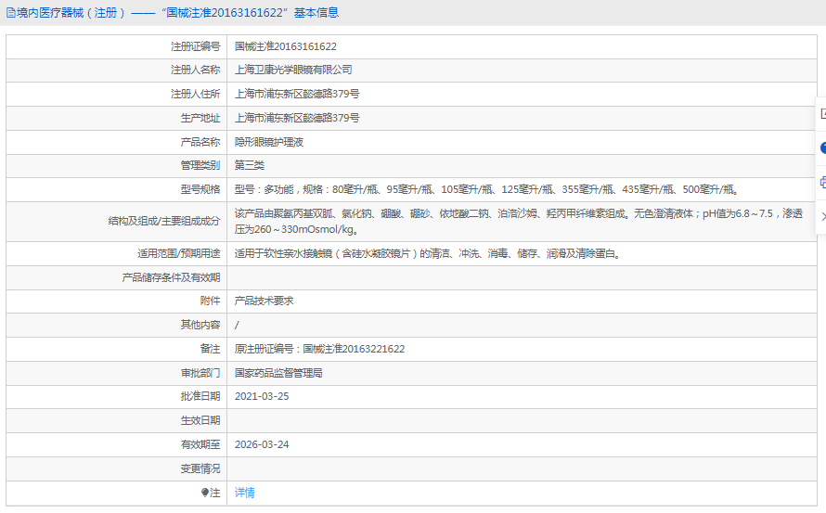Click the expiry date 2026-03-24
The image size is (826, 513).
[262, 444]
